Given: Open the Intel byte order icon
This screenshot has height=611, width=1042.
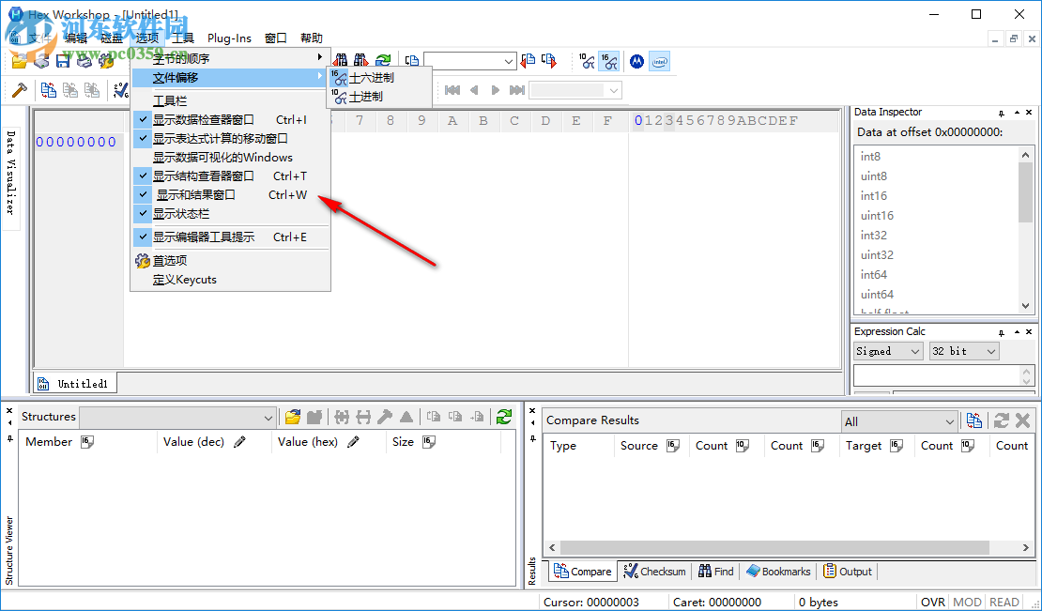Looking at the screenshot, I should (x=658, y=60).
